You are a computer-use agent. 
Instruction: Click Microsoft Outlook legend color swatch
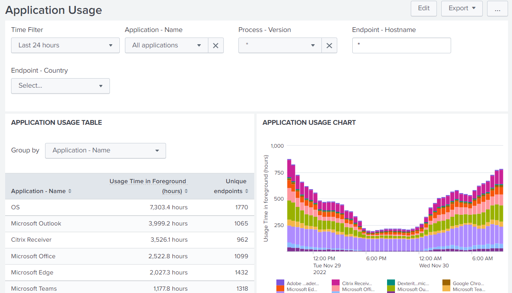point(391,289)
